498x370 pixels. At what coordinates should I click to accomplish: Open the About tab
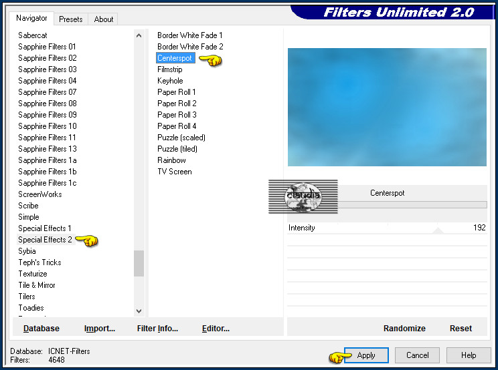[x=103, y=19]
